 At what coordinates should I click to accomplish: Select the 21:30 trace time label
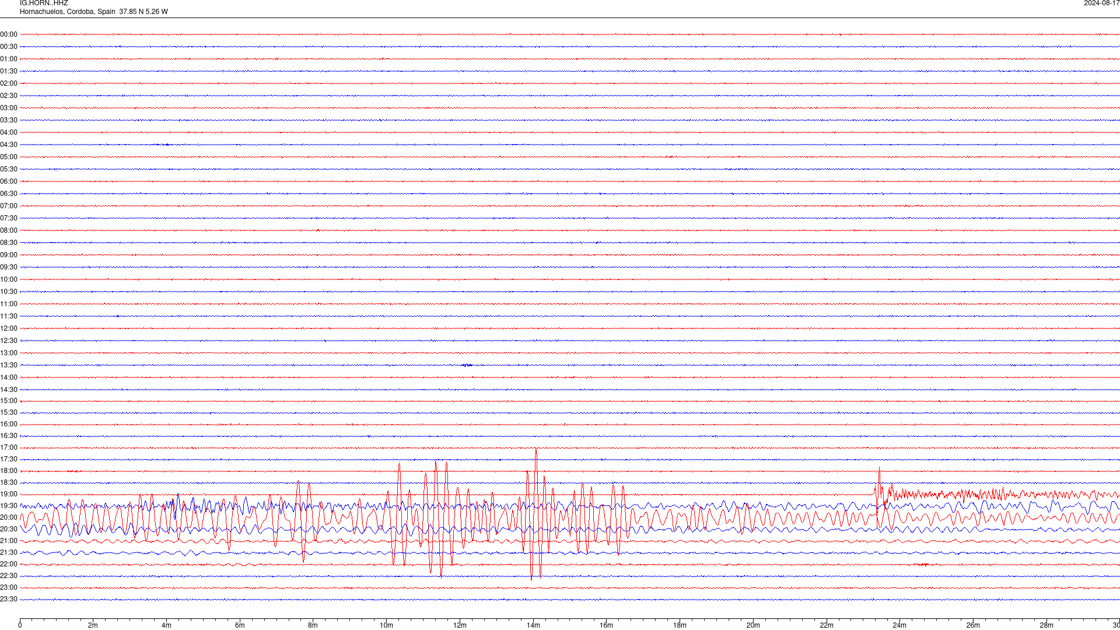click(9, 552)
